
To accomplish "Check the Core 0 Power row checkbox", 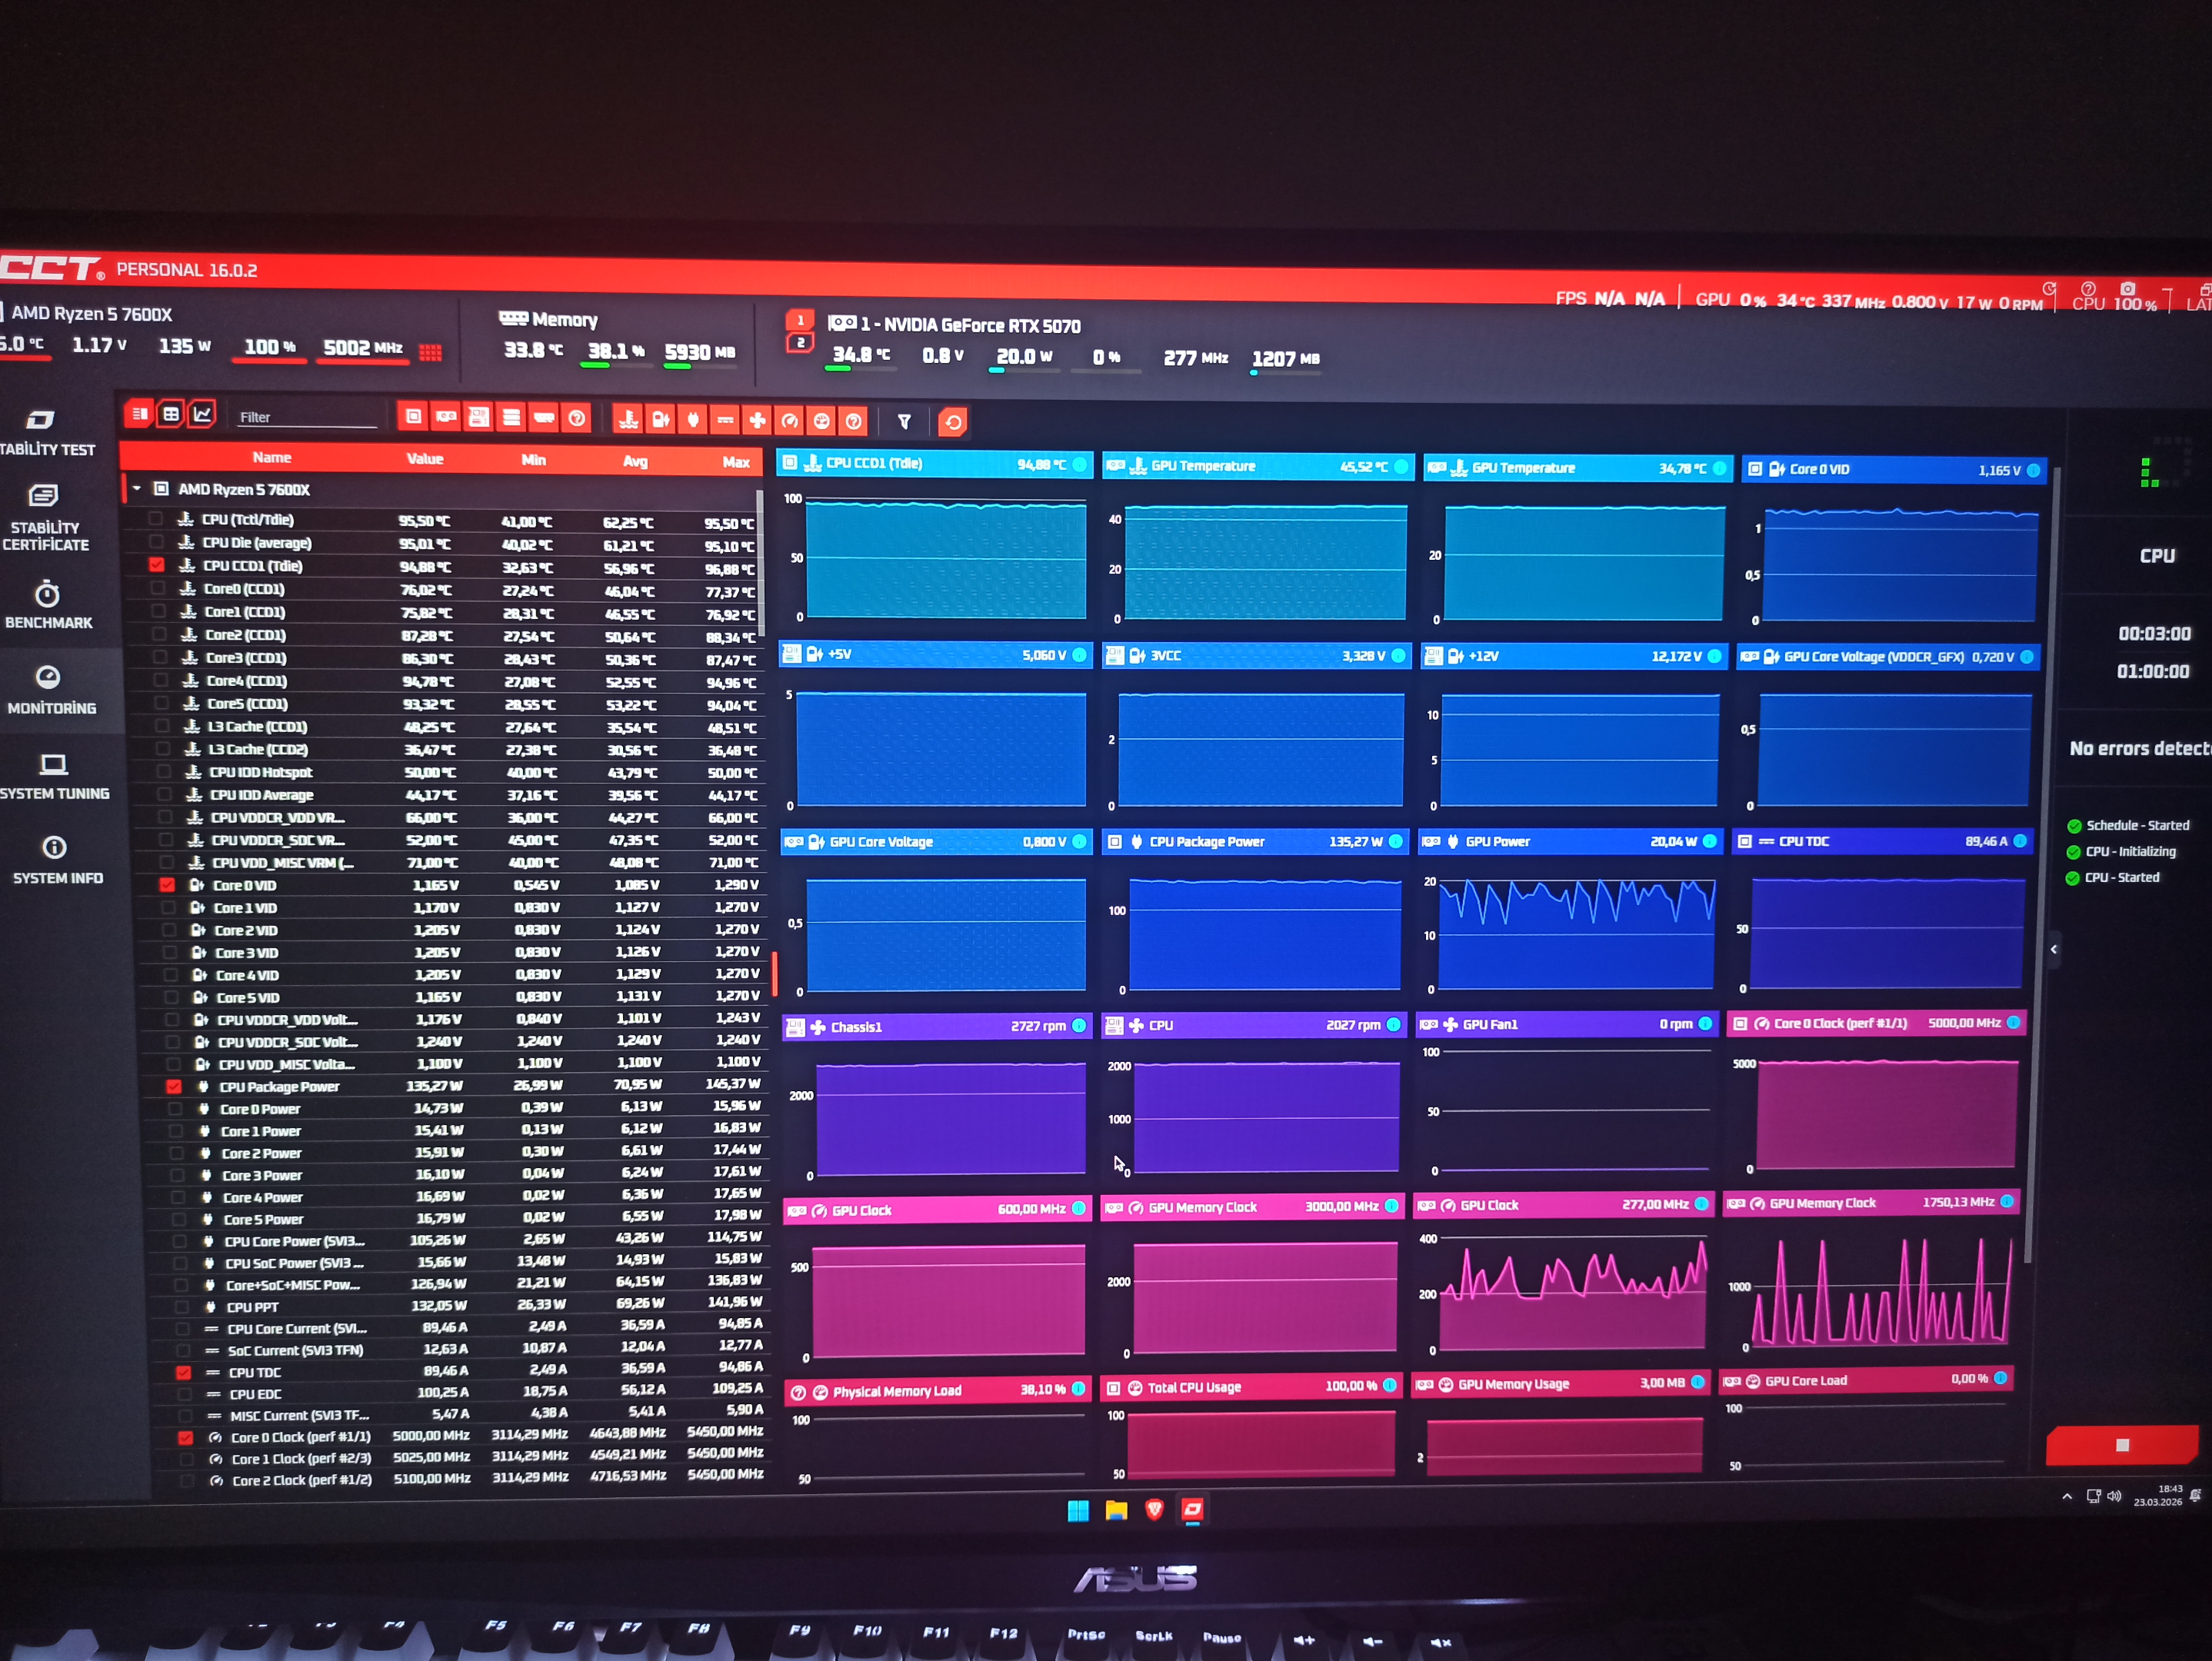I will click(x=175, y=1108).
